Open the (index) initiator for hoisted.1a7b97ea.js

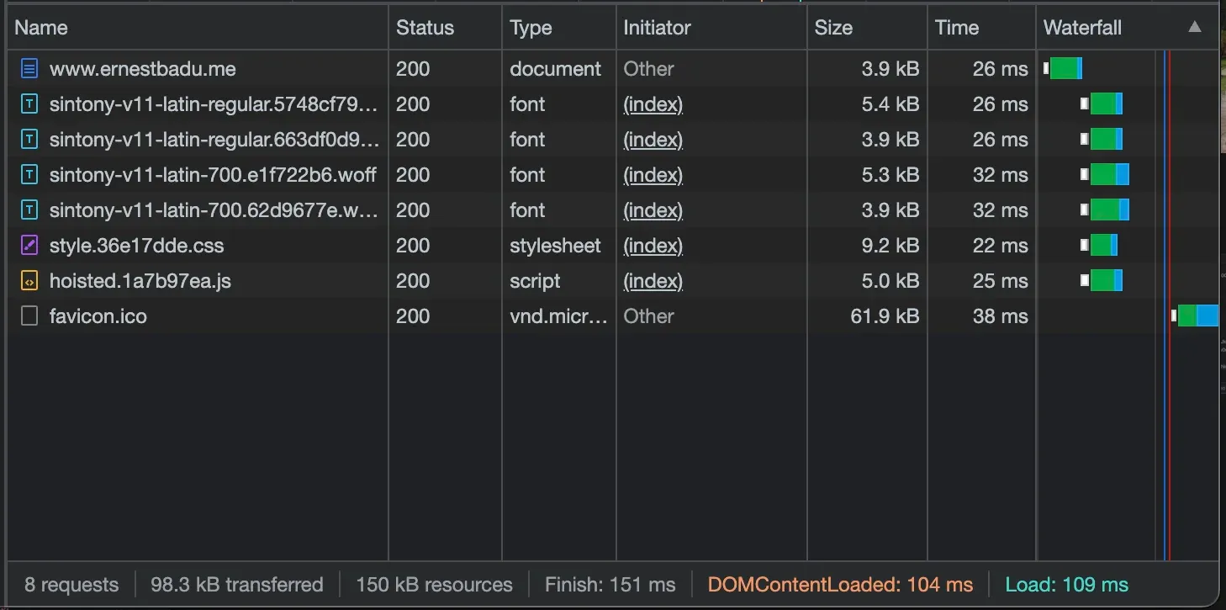[x=653, y=280]
